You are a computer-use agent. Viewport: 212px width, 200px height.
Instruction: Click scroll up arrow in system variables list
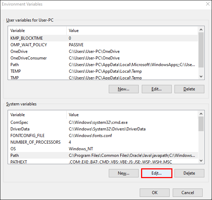click(x=201, y=114)
